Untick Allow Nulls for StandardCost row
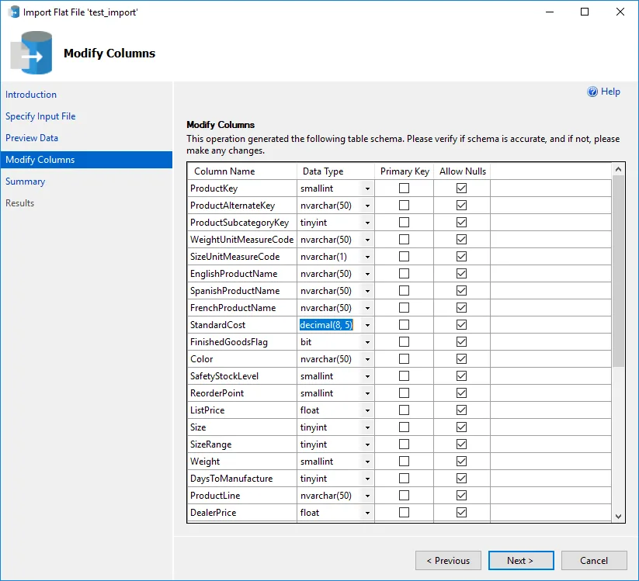The image size is (639, 581). click(461, 325)
